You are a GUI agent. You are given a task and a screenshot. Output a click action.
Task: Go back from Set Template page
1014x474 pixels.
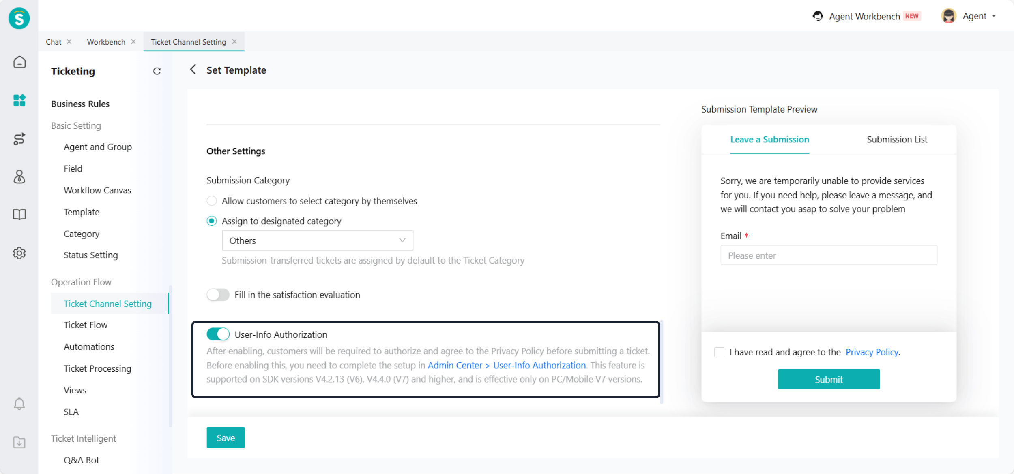tap(193, 70)
